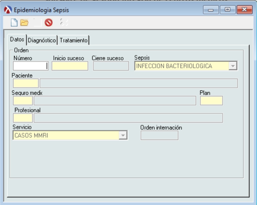
Task: Open the Diagnóstico tab
Action: (42, 40)
